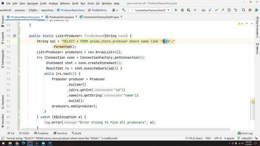This screenshot has width=260, height=146.
Task: Toggle the read-only lock icon in status bar
Action: (256, 138)
